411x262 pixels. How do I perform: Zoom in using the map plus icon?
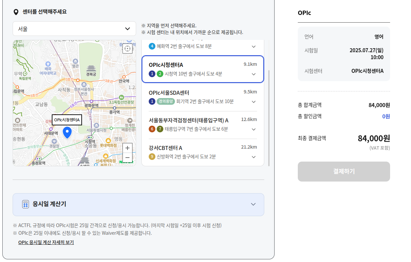tap(127, 148)
